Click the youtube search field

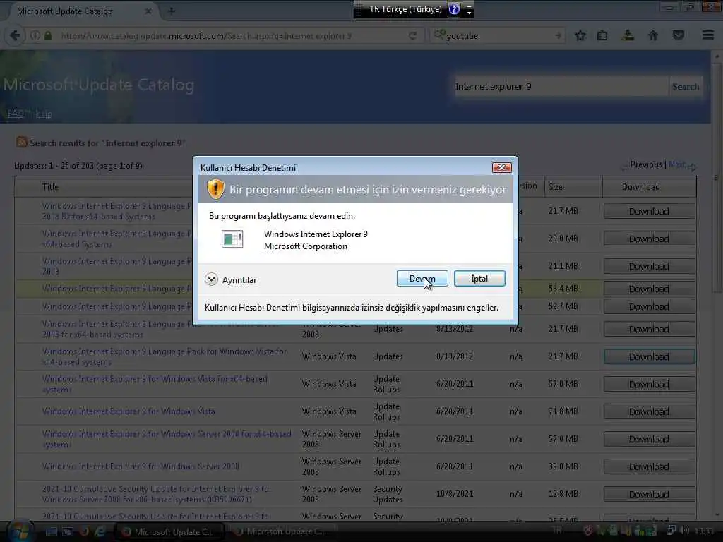click(498, 35)
